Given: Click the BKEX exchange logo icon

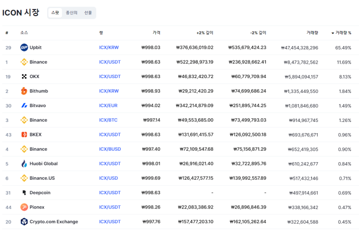Looking at the screenshot, I should tap(24, 135).
